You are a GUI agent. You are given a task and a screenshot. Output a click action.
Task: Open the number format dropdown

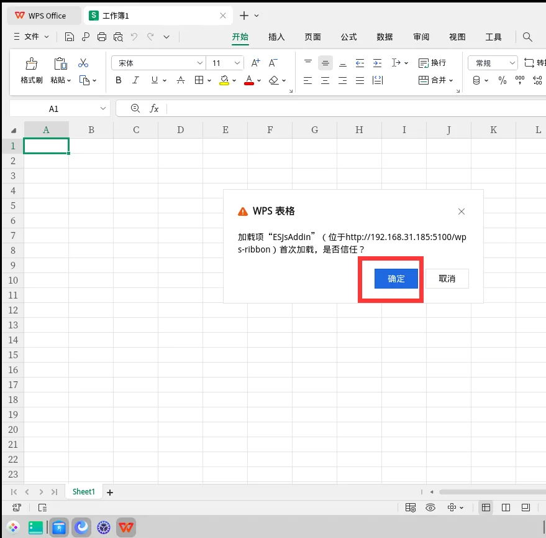tap(512, 63)
